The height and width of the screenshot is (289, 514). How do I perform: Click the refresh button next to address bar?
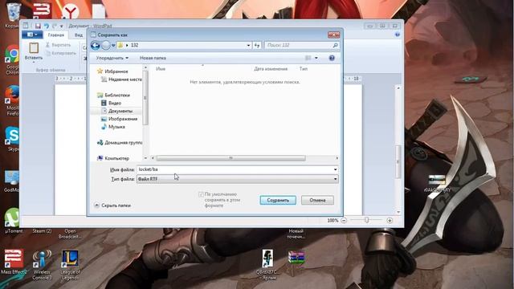coord(257,45)
